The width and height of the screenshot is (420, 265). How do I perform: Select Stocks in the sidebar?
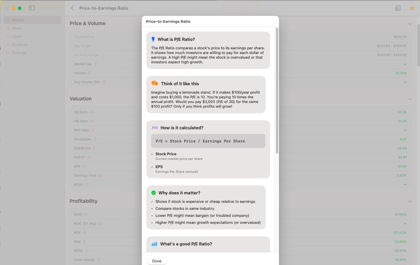click(x=18, y=20)
